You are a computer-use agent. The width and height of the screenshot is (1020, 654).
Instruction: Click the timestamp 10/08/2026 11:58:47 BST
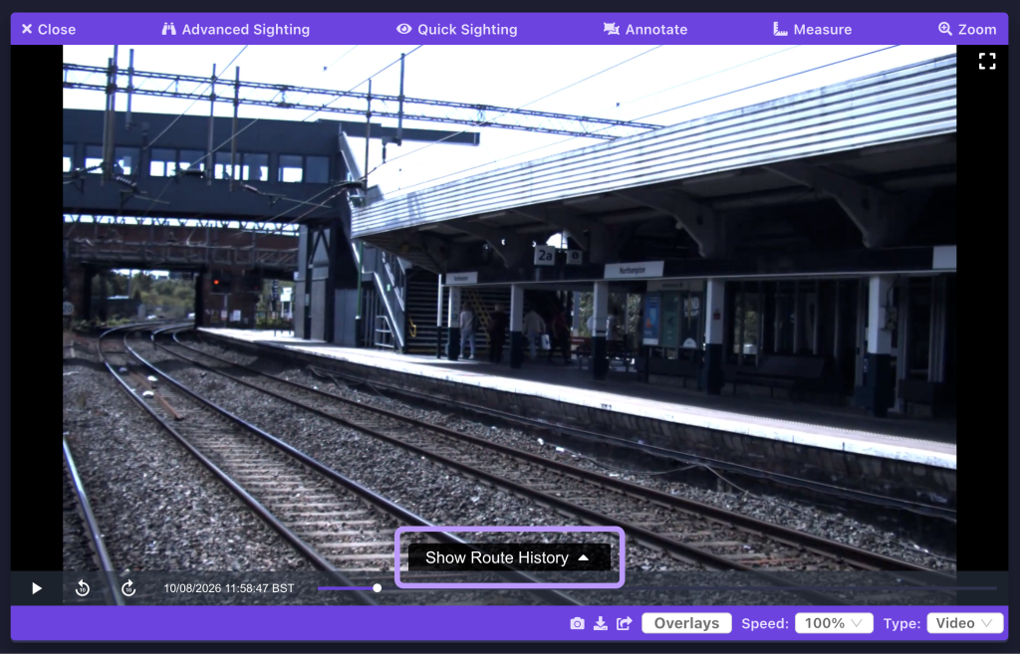click(229, 588)
